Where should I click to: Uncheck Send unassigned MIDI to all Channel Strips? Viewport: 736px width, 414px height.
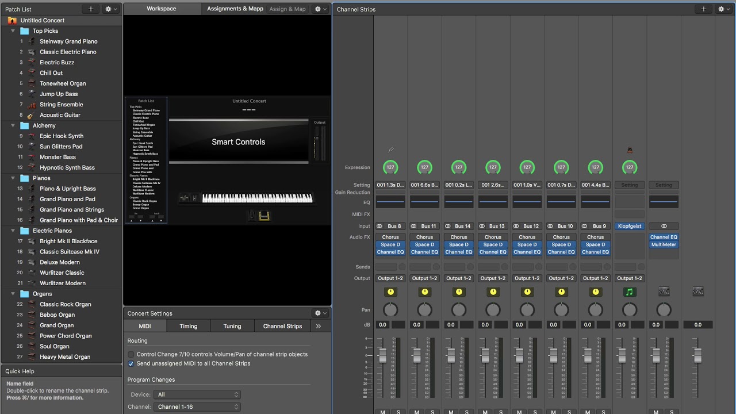131,363
